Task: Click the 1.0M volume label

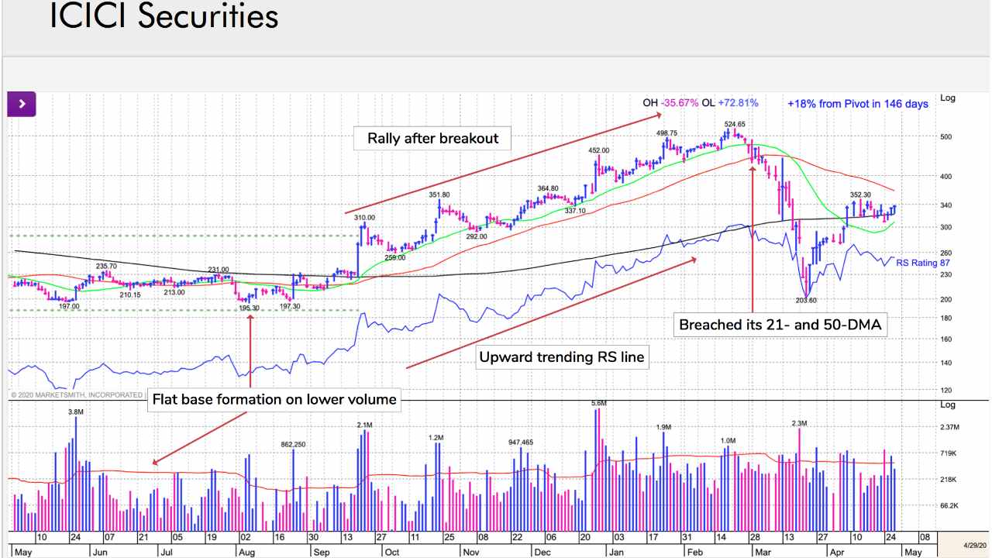Action: click(x=728, y=441)
